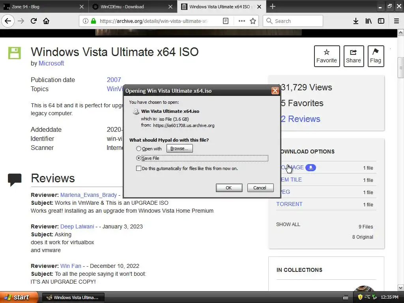Open a new browser tab
This screenshot has width=404, height=303.
point(272,6)
